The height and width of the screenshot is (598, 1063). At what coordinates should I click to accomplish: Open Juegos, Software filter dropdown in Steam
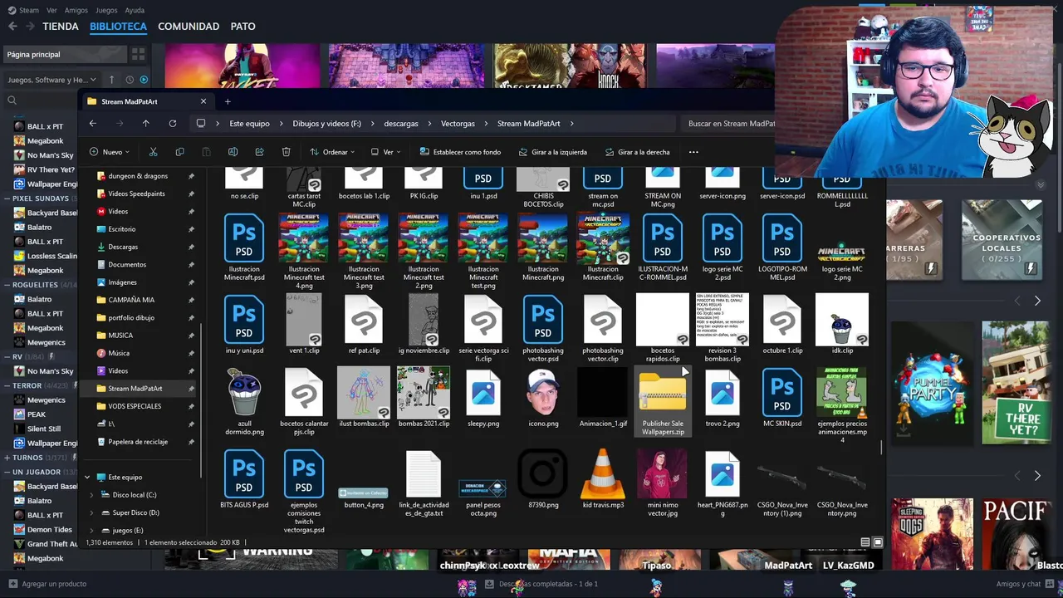point(52,80)
